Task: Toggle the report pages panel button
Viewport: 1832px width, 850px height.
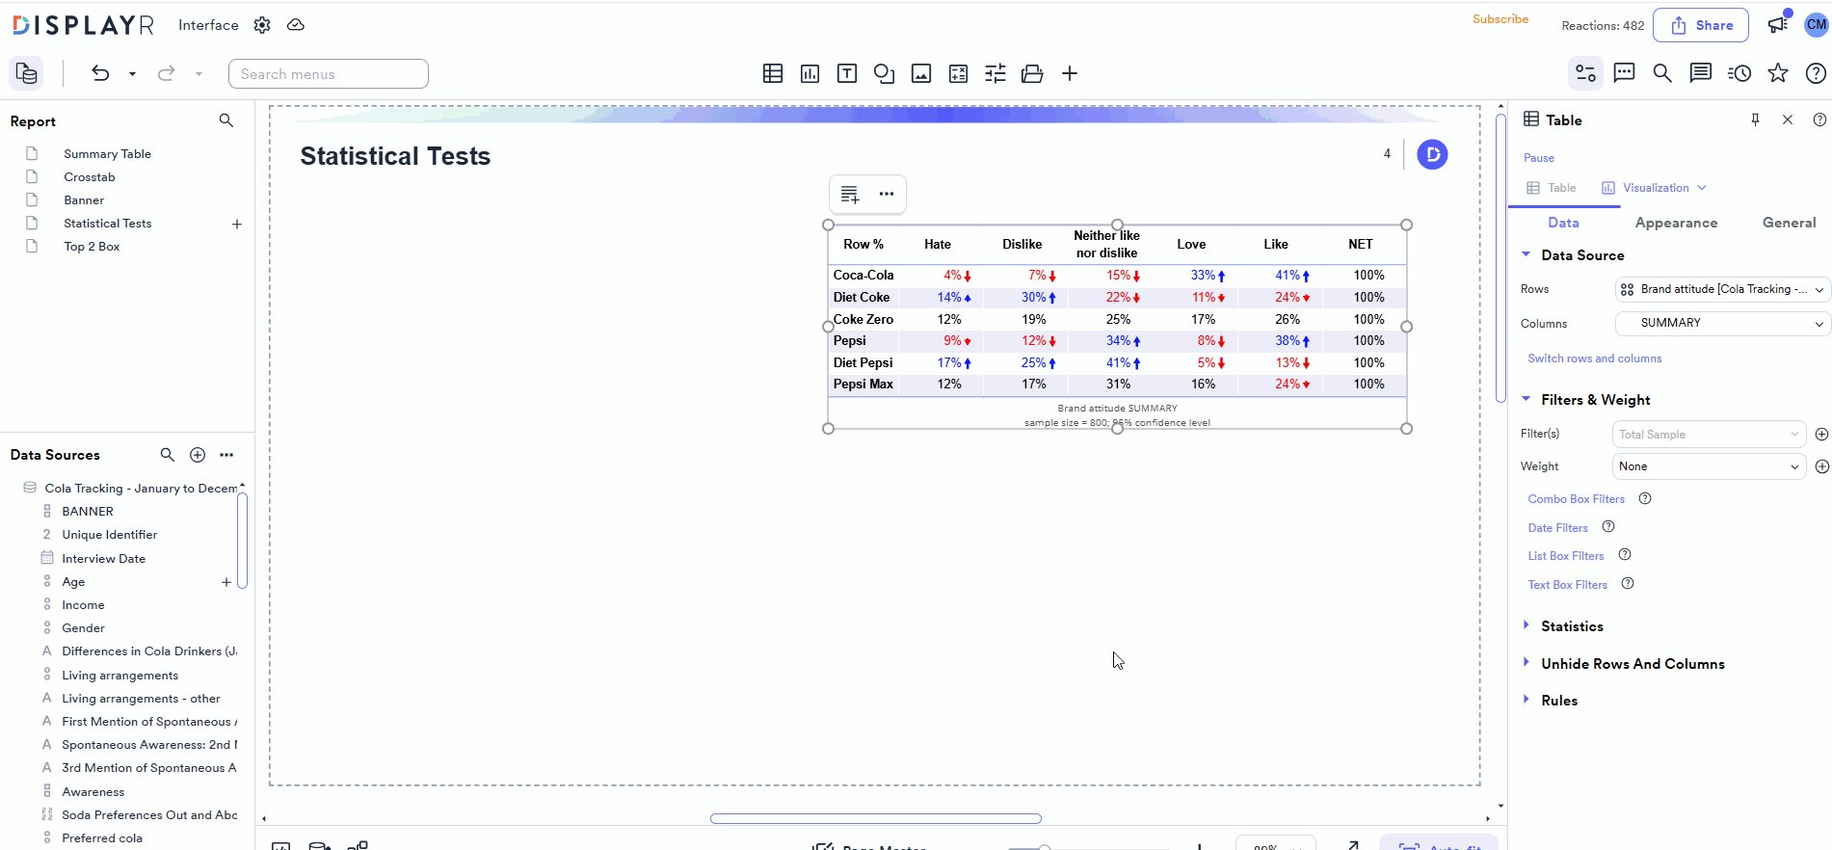Action: [x=27, y=73]
